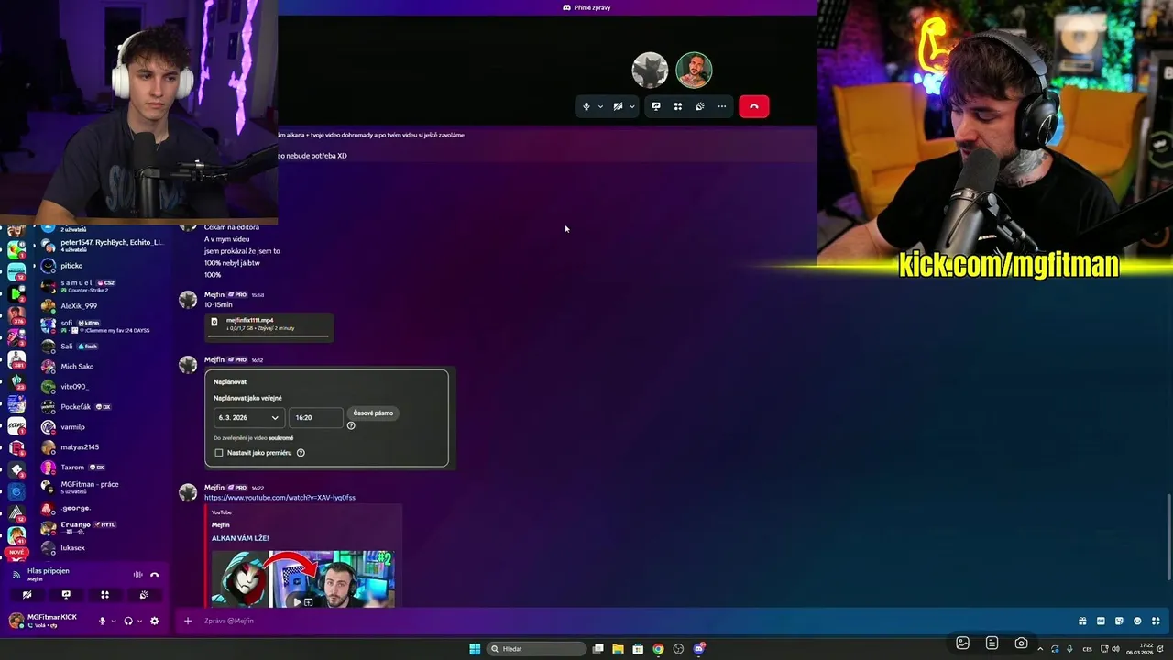Mute microphone in the user panel
1173x660 pixels.
[103, 621]
